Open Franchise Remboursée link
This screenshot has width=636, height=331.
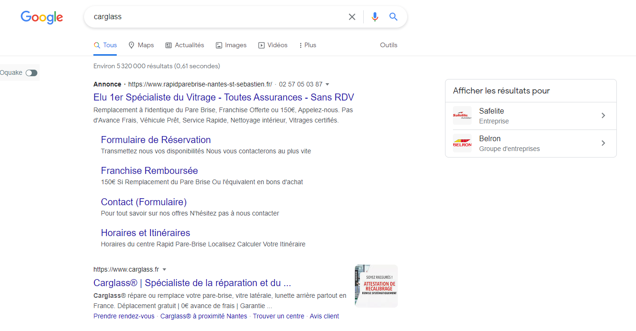149,171
